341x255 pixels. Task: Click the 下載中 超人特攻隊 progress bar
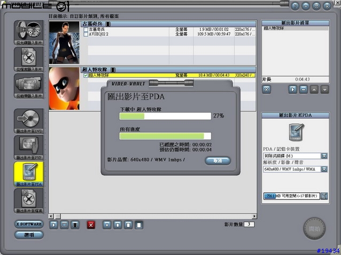(165, 116)
